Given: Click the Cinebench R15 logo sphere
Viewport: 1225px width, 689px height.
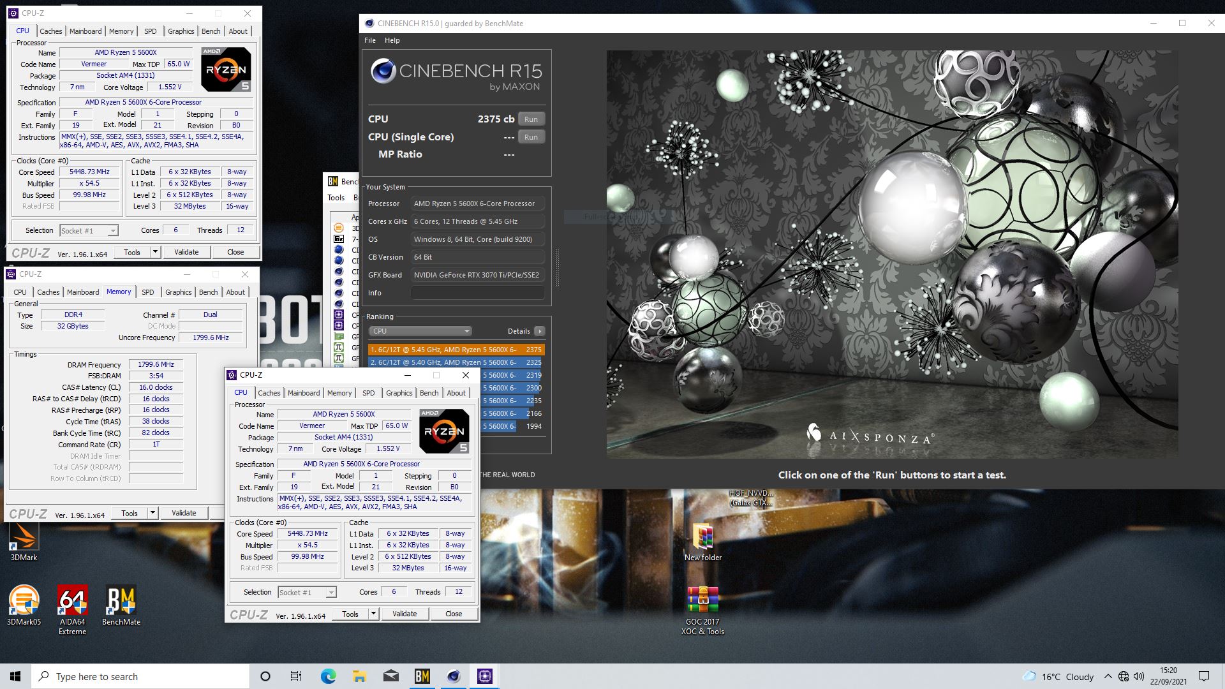Looking at the screenshot, I should [383, 71].
